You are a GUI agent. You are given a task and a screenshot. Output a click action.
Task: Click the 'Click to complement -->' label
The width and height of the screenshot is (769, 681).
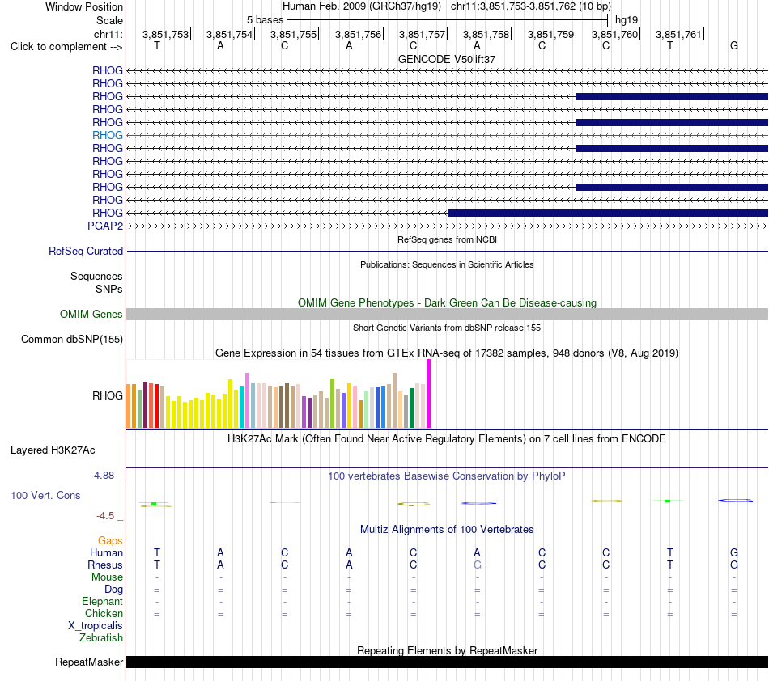click(x=66, y=47)
